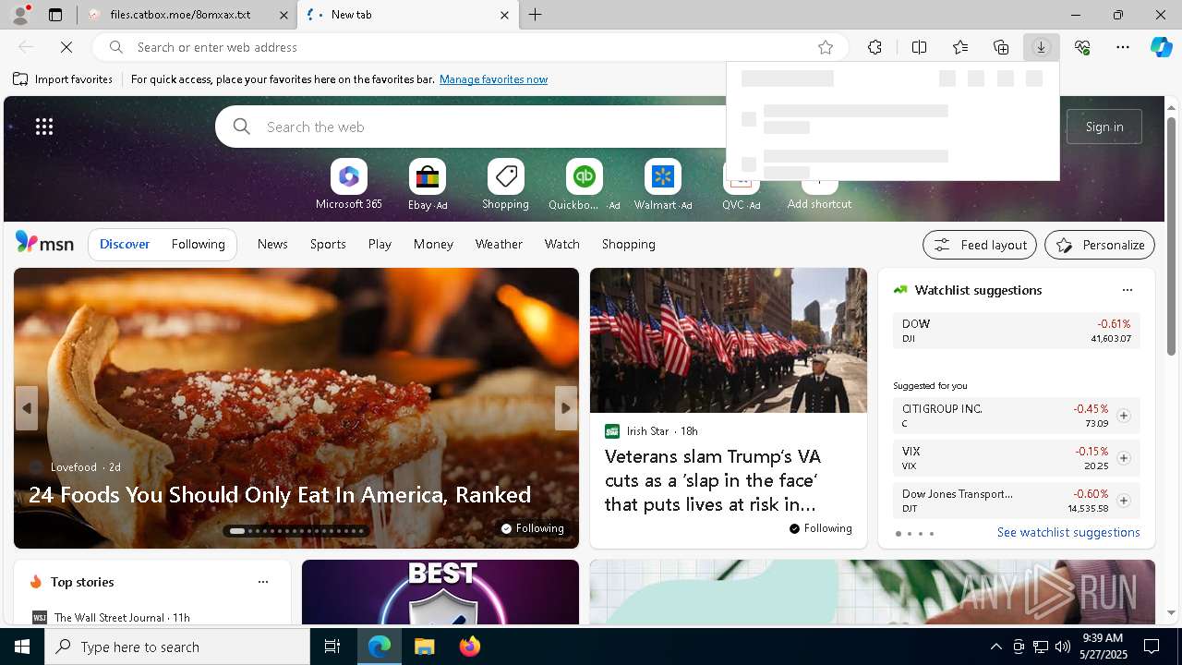Screen dimensions: 1182x665
Task: Open Manage favorites now link
Action: click(x=493, y=79)
